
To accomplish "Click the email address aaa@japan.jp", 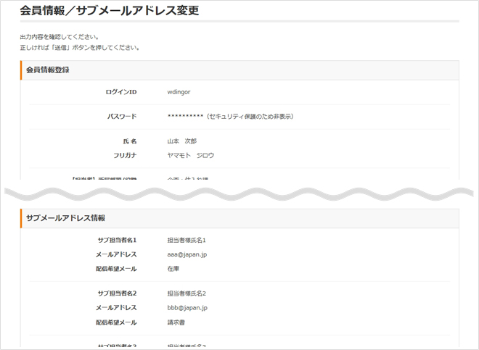I will pos(187,254).
